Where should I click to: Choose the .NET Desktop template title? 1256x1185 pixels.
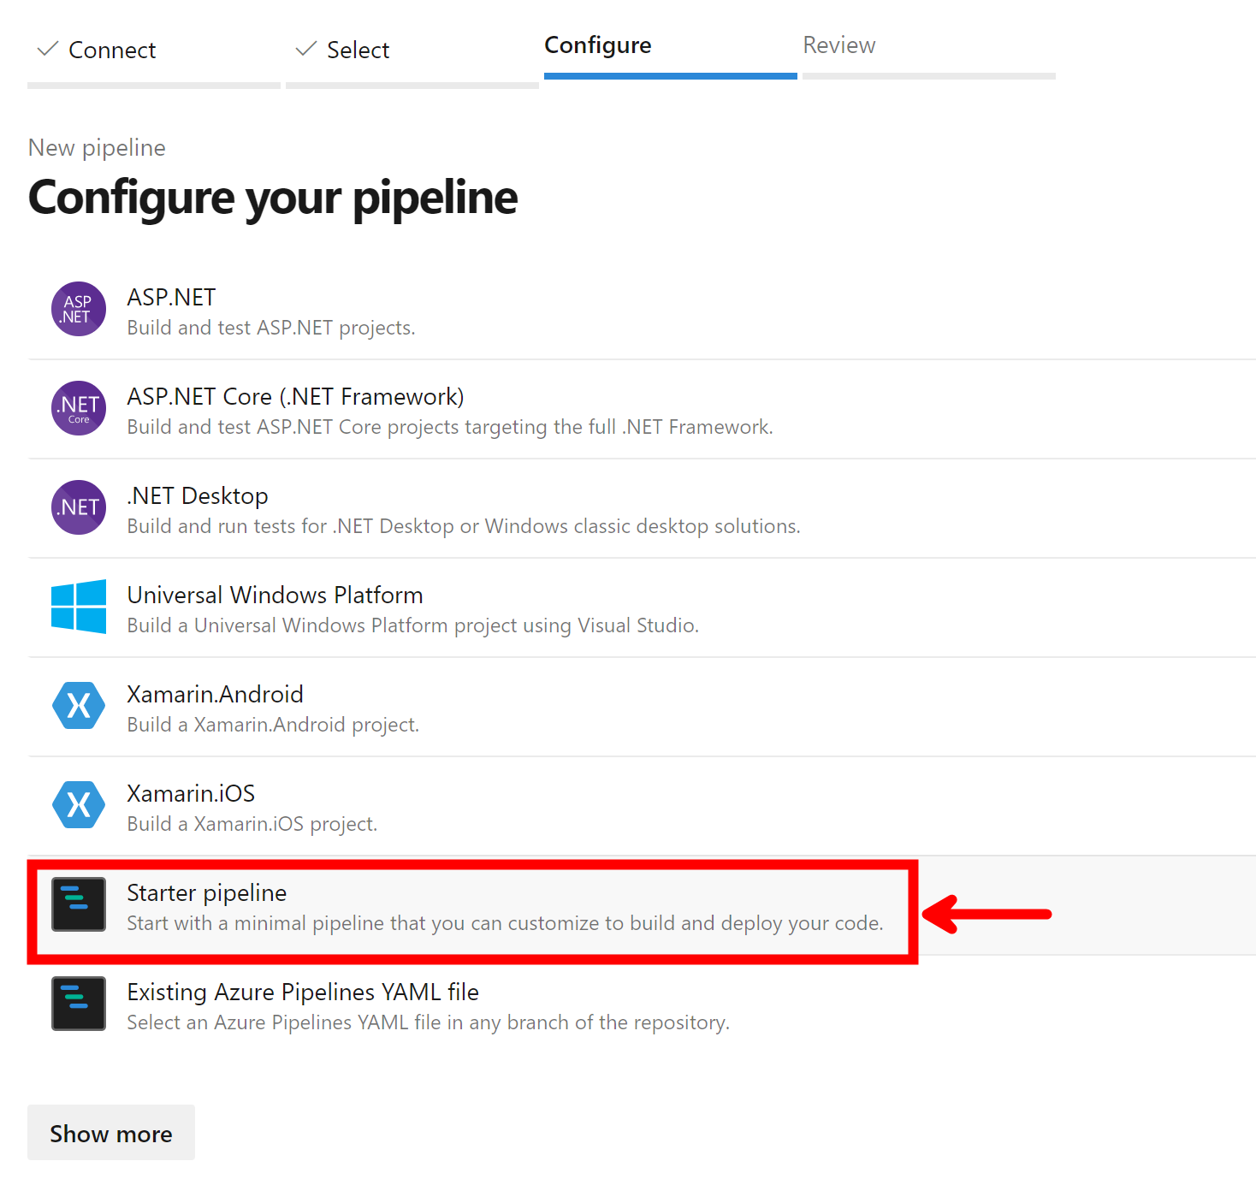tap(198, 495)
